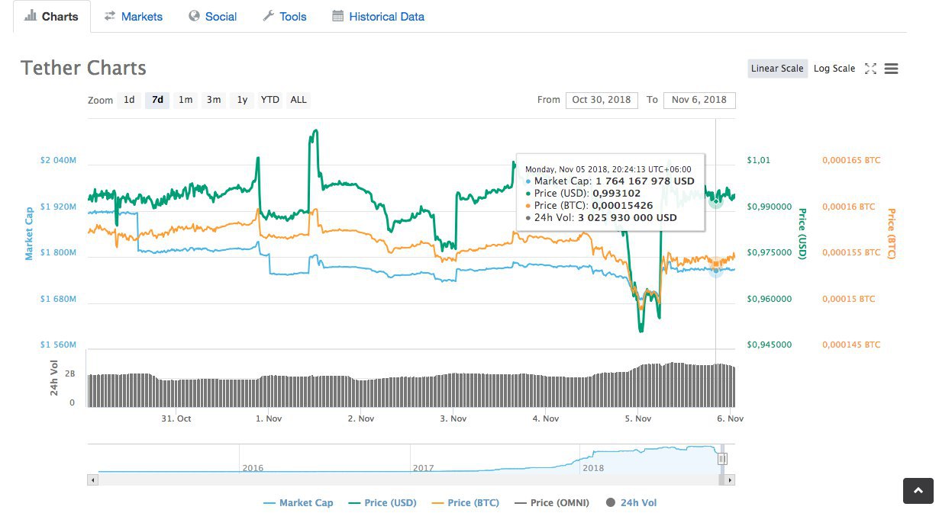The width and height of the screenshot is (939, 513).
Task: Click the 0,000165 BTC axis label
Action: coord(851,161)
